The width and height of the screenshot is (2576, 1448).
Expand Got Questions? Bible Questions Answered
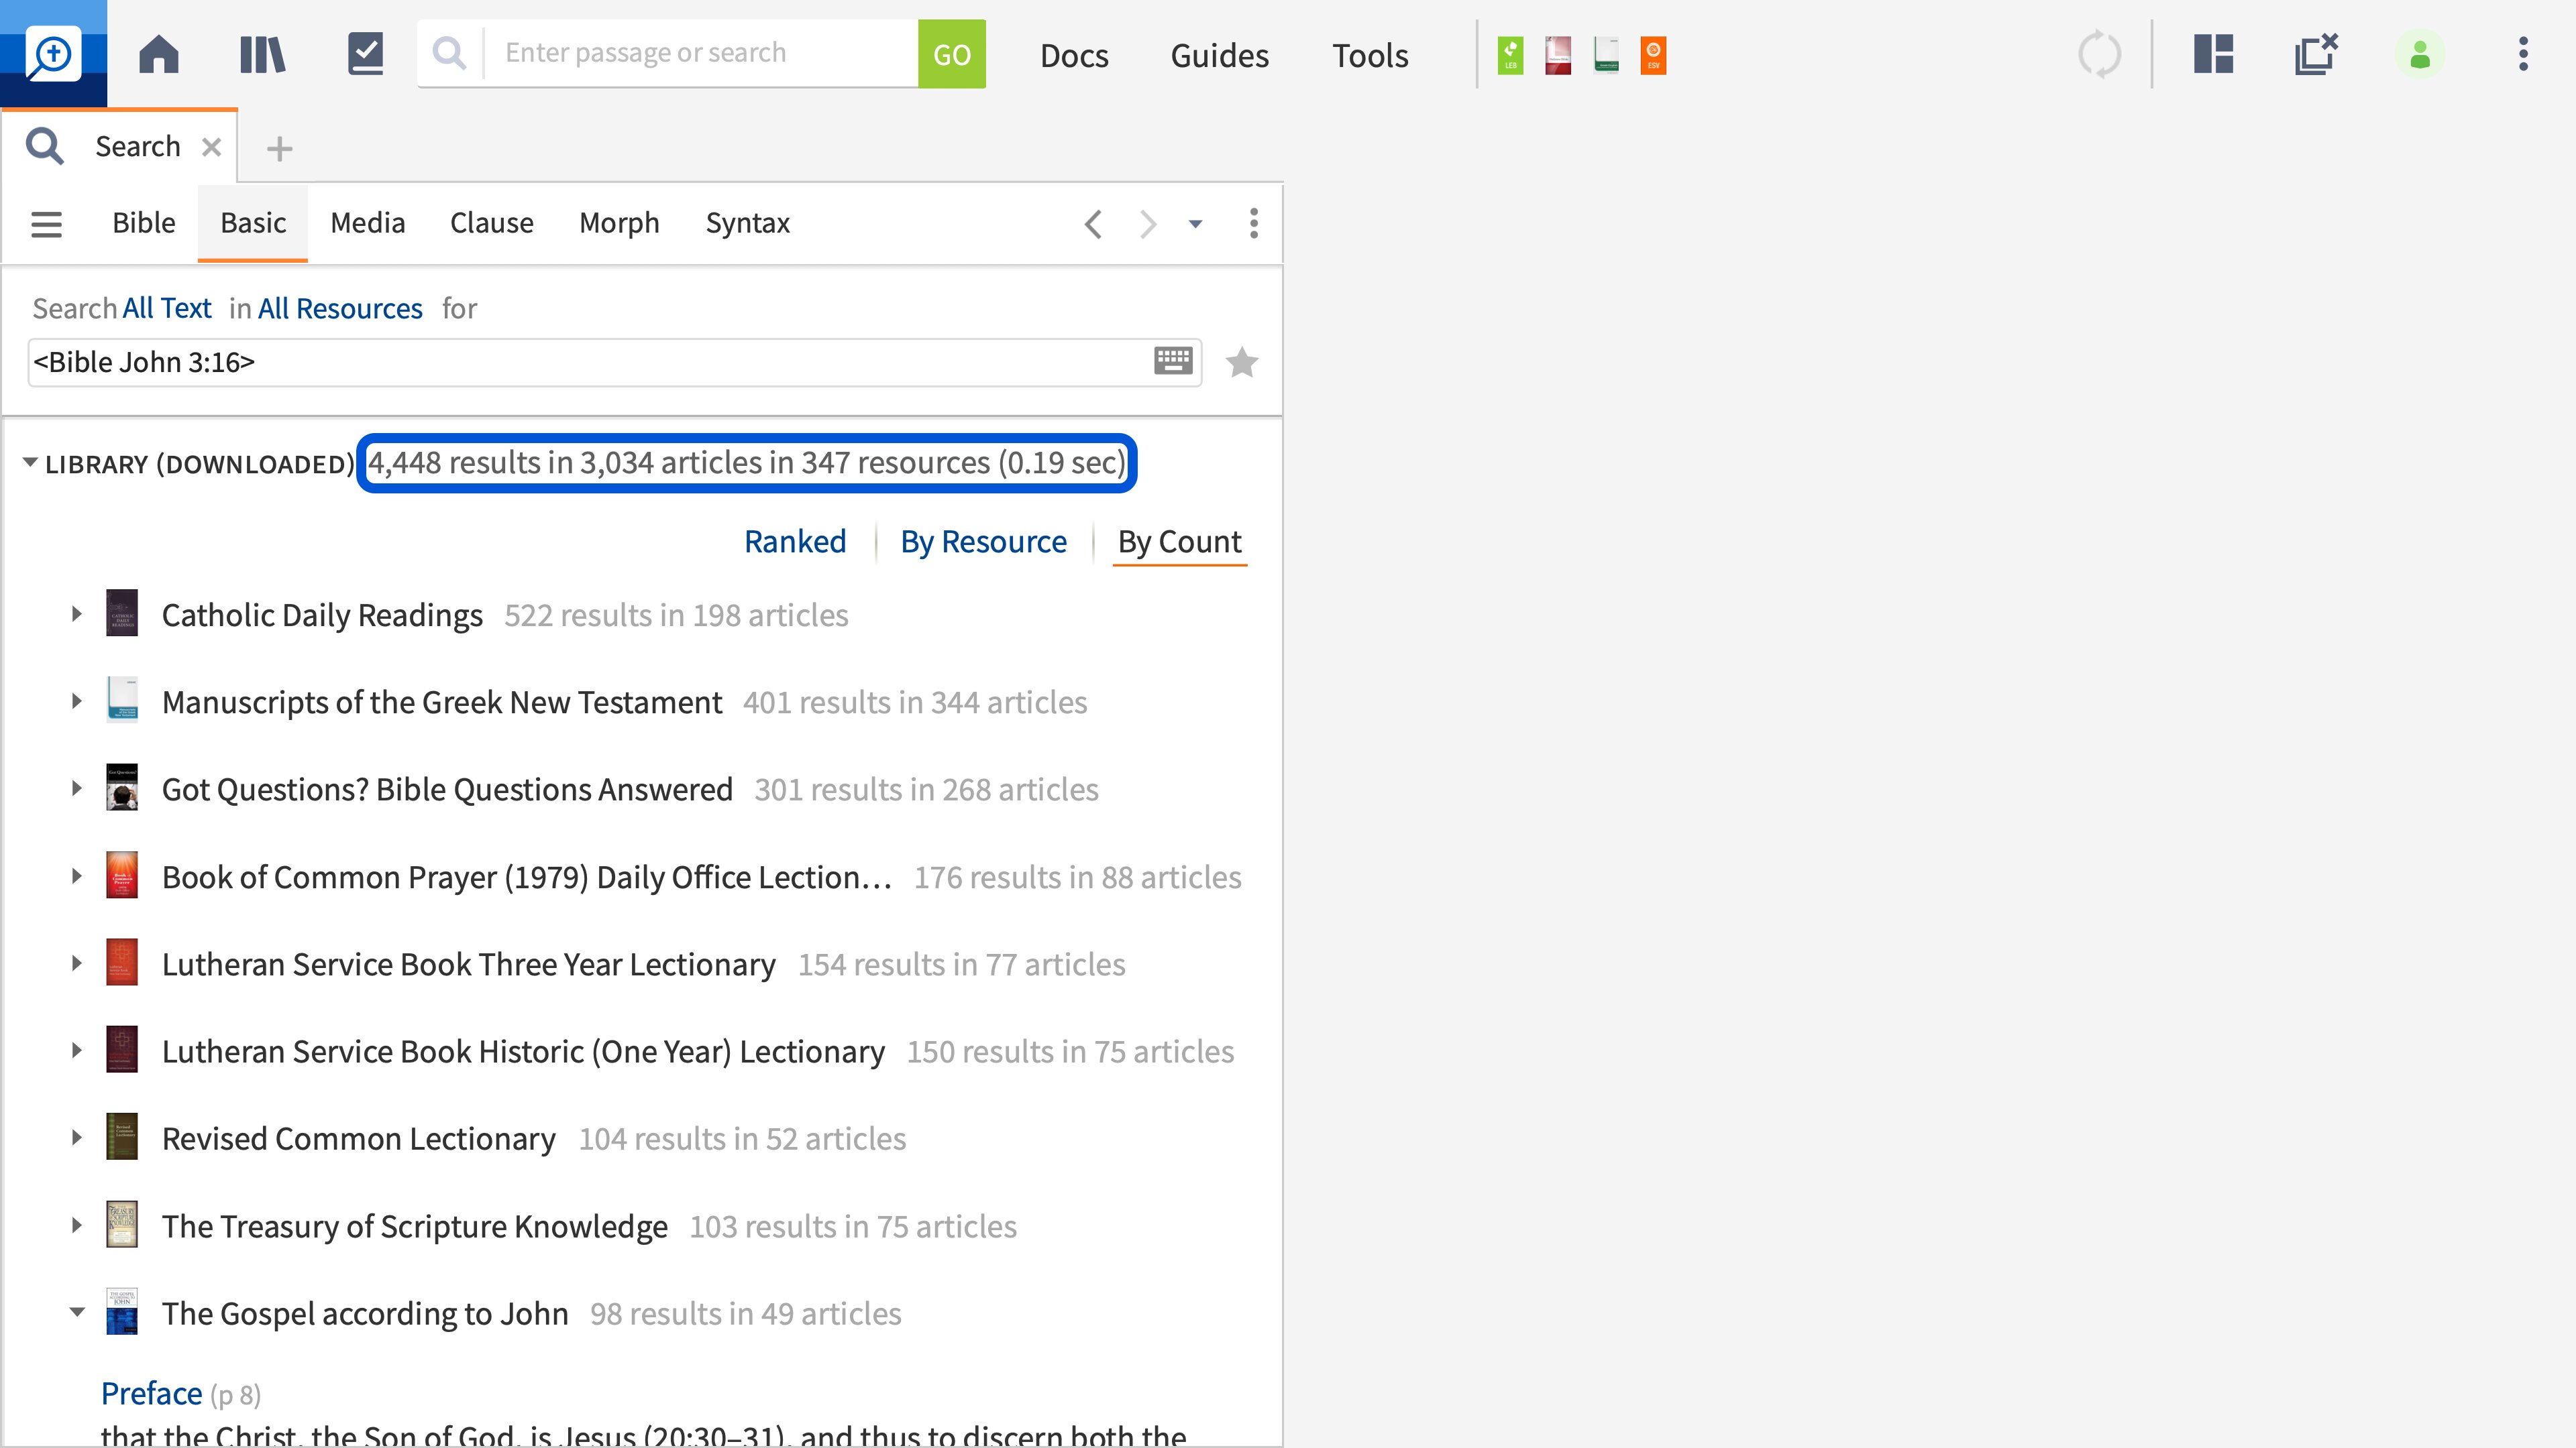pyautogui.click(x=77, y=788)
